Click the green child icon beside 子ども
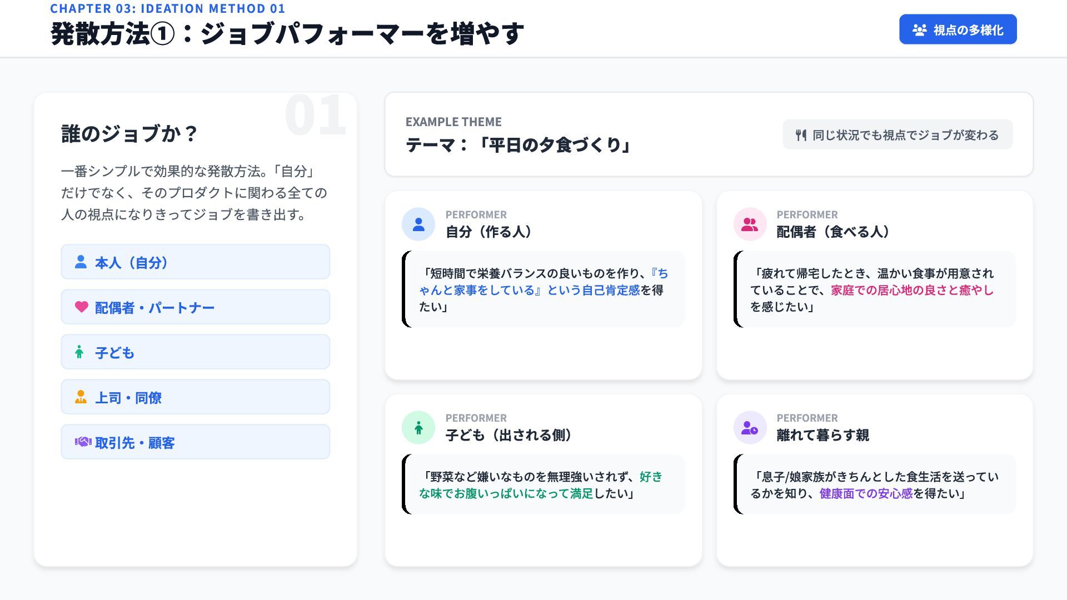1067x600 pixels. [79, 352]
